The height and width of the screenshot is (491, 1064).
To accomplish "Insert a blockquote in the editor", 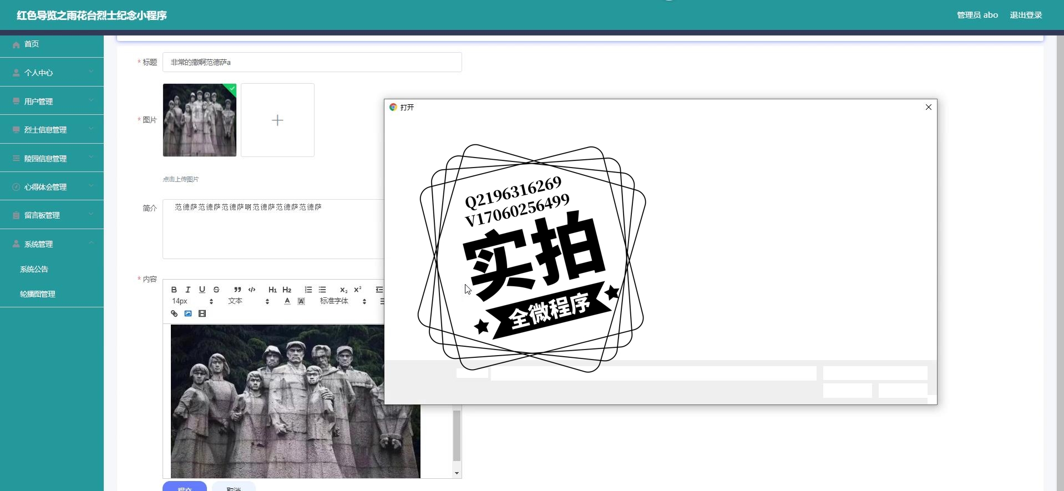I will pos(237,290).
